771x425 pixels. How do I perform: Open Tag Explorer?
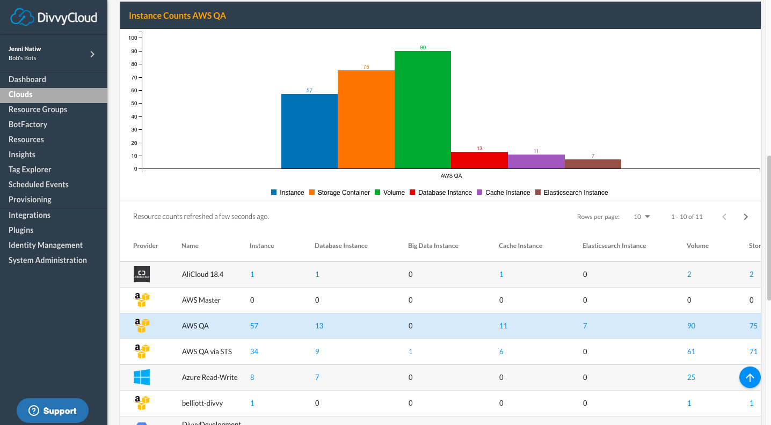click(x=30, y=169)
